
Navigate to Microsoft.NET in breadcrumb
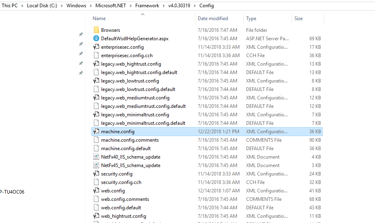pos(111,6)
